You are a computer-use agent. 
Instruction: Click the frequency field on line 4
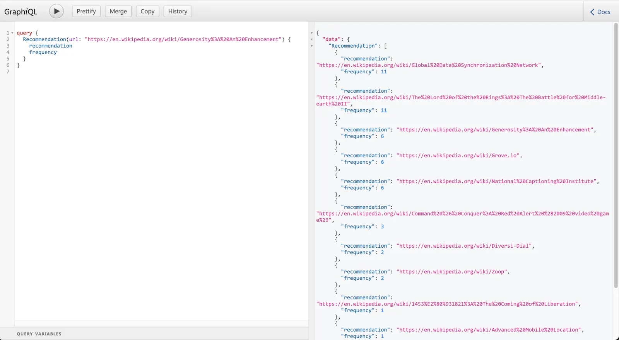(43, 53)
